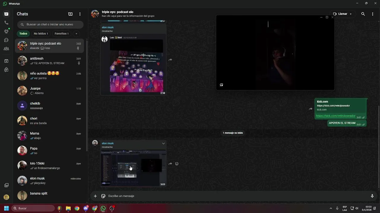This screenshot has height=213, width=380.
Task: Click the APOYEN EL STREAM message bubble
Action: click(x=347, y=123)
